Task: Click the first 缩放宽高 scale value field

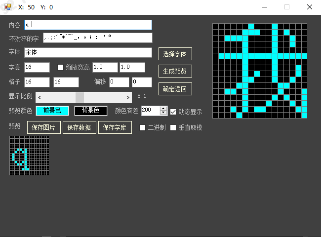Action: coord(105,67)
